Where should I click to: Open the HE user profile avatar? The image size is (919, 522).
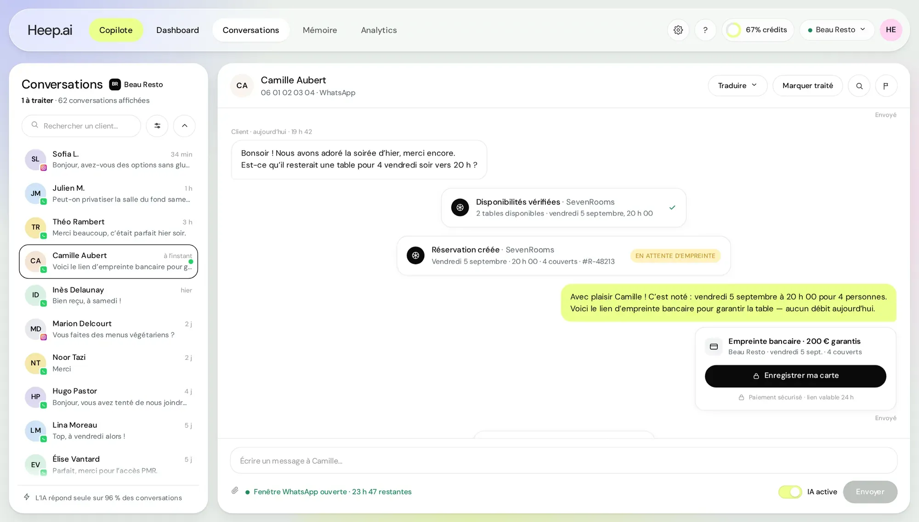(891, 30)
